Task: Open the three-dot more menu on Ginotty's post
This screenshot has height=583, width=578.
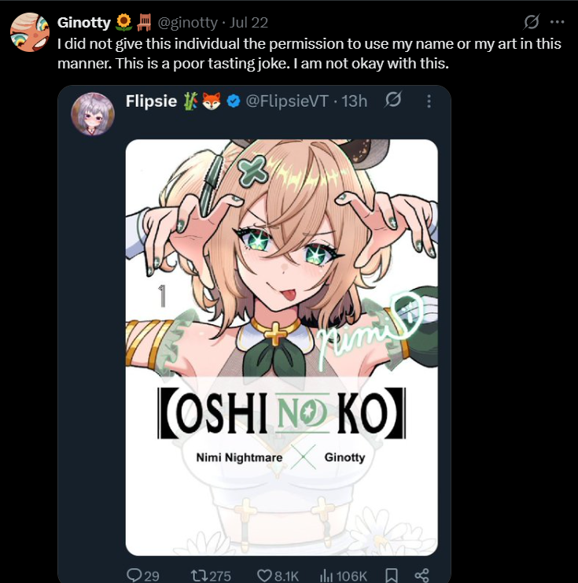Action: click(x=558, y=22)
